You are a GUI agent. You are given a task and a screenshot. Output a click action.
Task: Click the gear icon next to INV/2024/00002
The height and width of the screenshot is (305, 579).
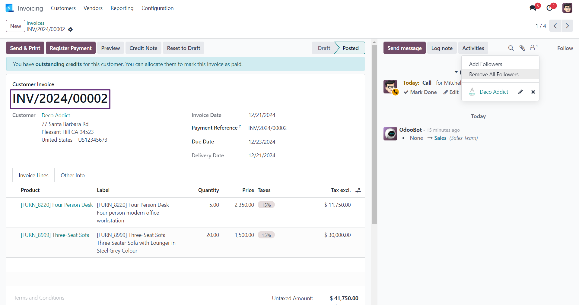70,30
